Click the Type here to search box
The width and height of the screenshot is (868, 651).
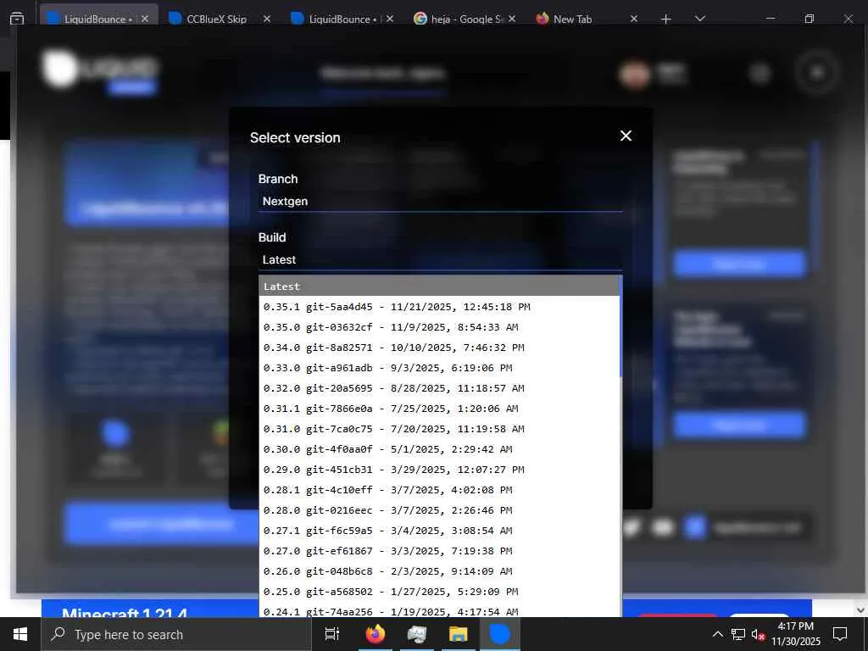pos(176,634)
